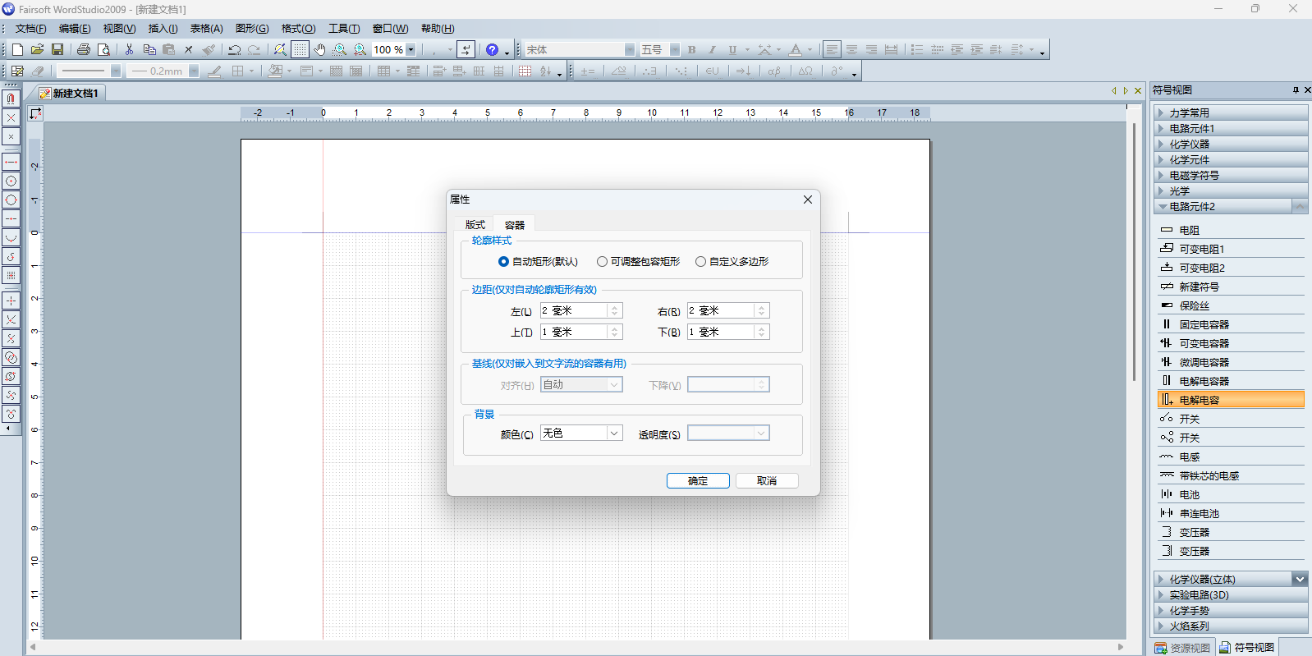Select 自动矩形(默认) radio option
Image resolution: width=1312 pixels, height=656 pixels.
[503, 262]
